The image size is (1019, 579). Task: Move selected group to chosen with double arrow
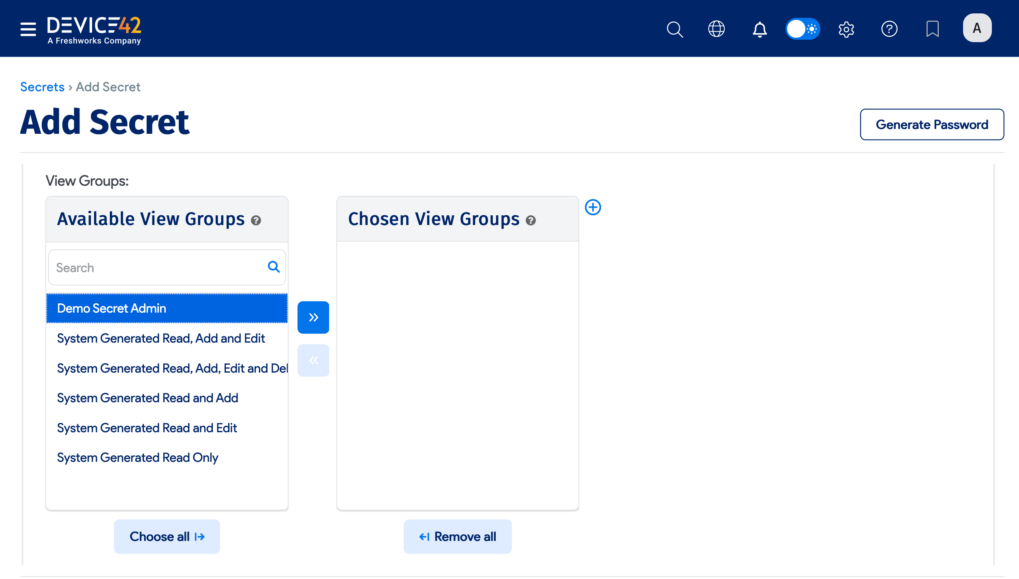[x=313, y=317]
